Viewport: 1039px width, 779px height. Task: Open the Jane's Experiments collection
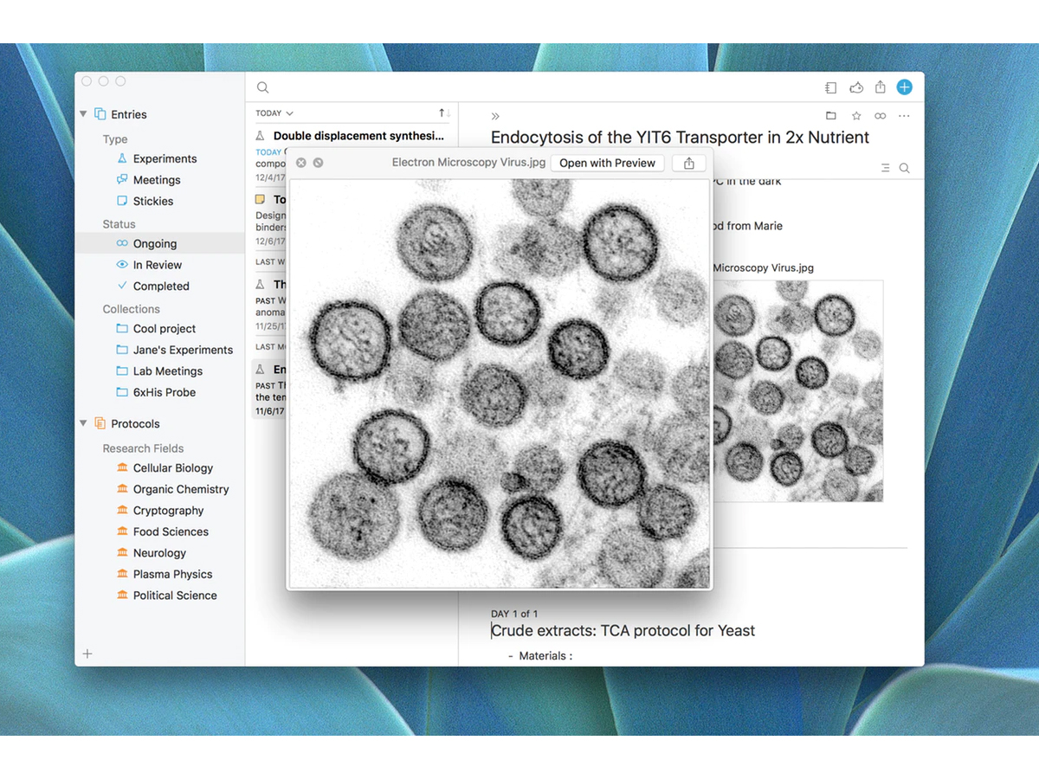pyautogui.click(x=183, y=350)
